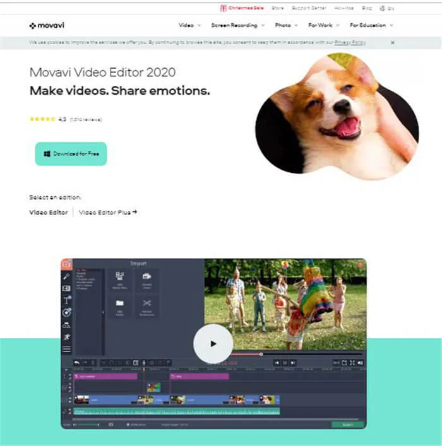Click the Record Screencast tile
This screenshot has height=446, width=442.
[x=147, y=307]
